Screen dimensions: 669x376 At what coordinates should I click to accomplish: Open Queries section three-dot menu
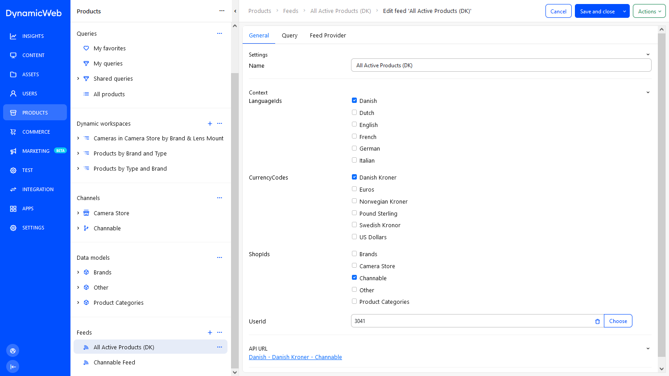[219, 33]
